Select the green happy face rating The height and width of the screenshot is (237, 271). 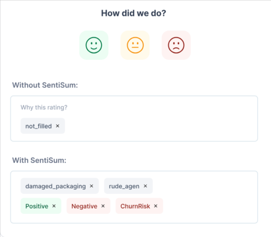click(x=94, y=45)
